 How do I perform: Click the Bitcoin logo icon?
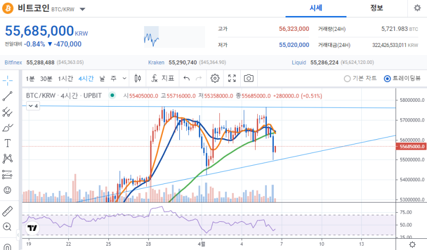click(x=8, y=8)
